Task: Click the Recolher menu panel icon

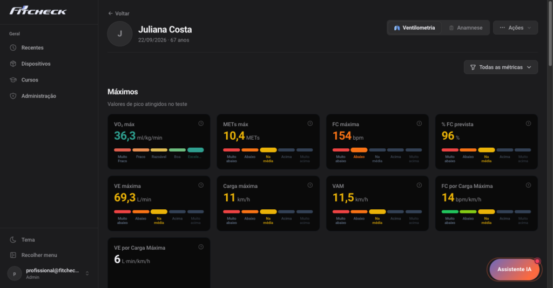Action: (13, 255)
